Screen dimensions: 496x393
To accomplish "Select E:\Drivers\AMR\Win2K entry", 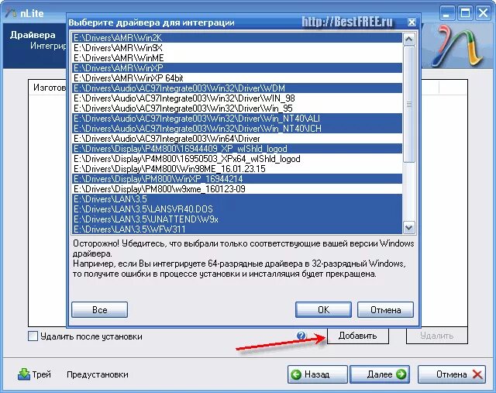I will coord(237,38).
